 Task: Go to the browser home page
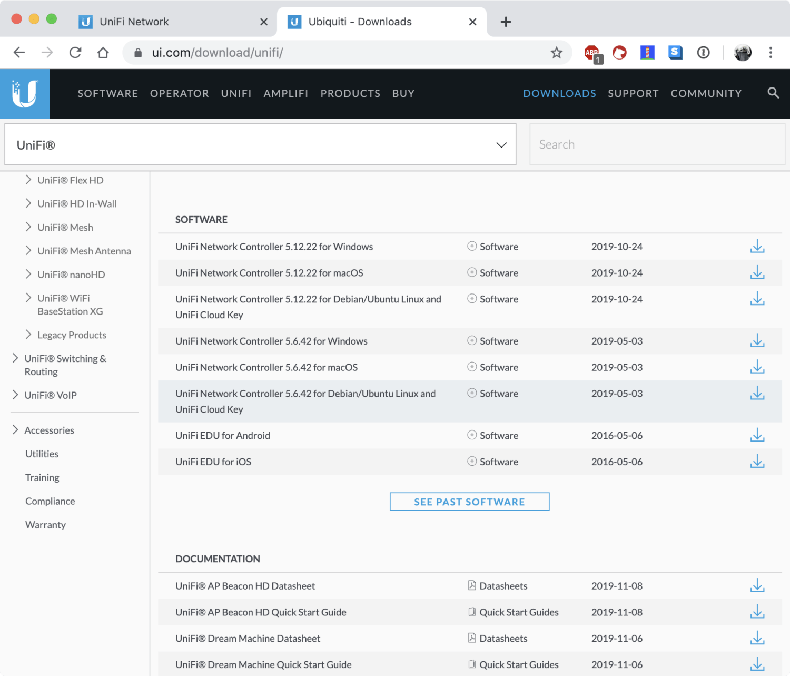(x=103, y=53)
